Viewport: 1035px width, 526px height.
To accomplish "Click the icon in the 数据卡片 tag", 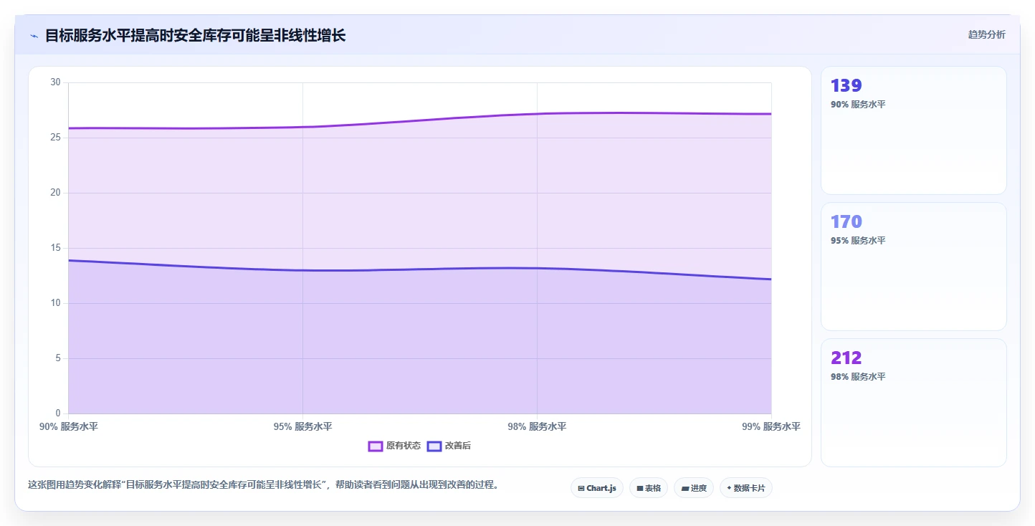I will (x=729, y=488).
